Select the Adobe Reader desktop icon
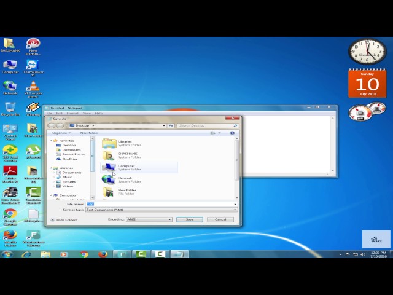The height and width of the screenshot is (295, 393). pos(10,175)
